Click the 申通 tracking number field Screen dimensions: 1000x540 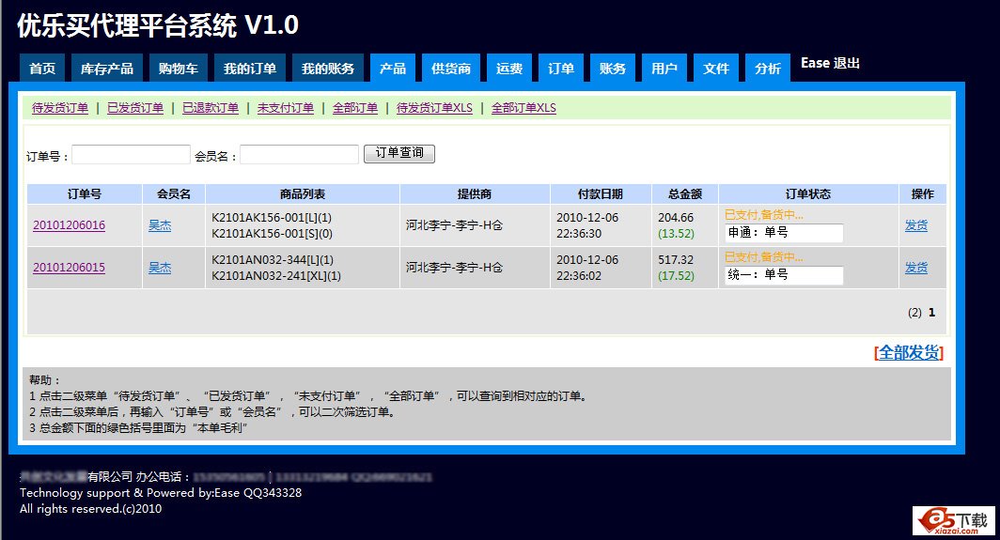pos(784,233)
